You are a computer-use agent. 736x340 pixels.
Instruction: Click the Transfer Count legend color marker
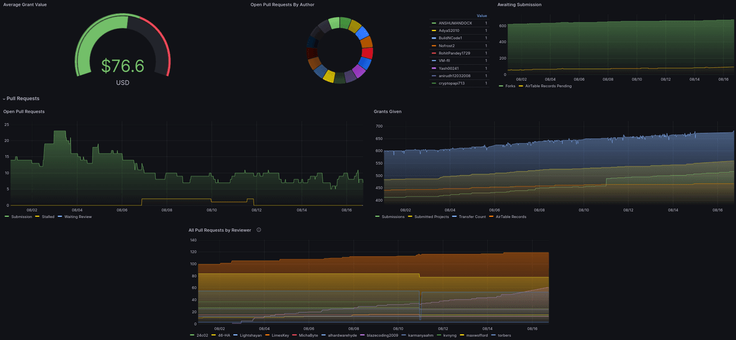455,217
